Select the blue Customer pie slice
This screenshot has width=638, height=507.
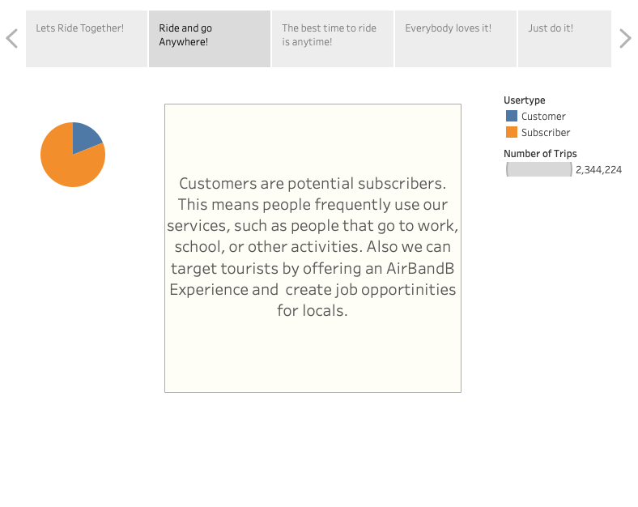point(85,136)
